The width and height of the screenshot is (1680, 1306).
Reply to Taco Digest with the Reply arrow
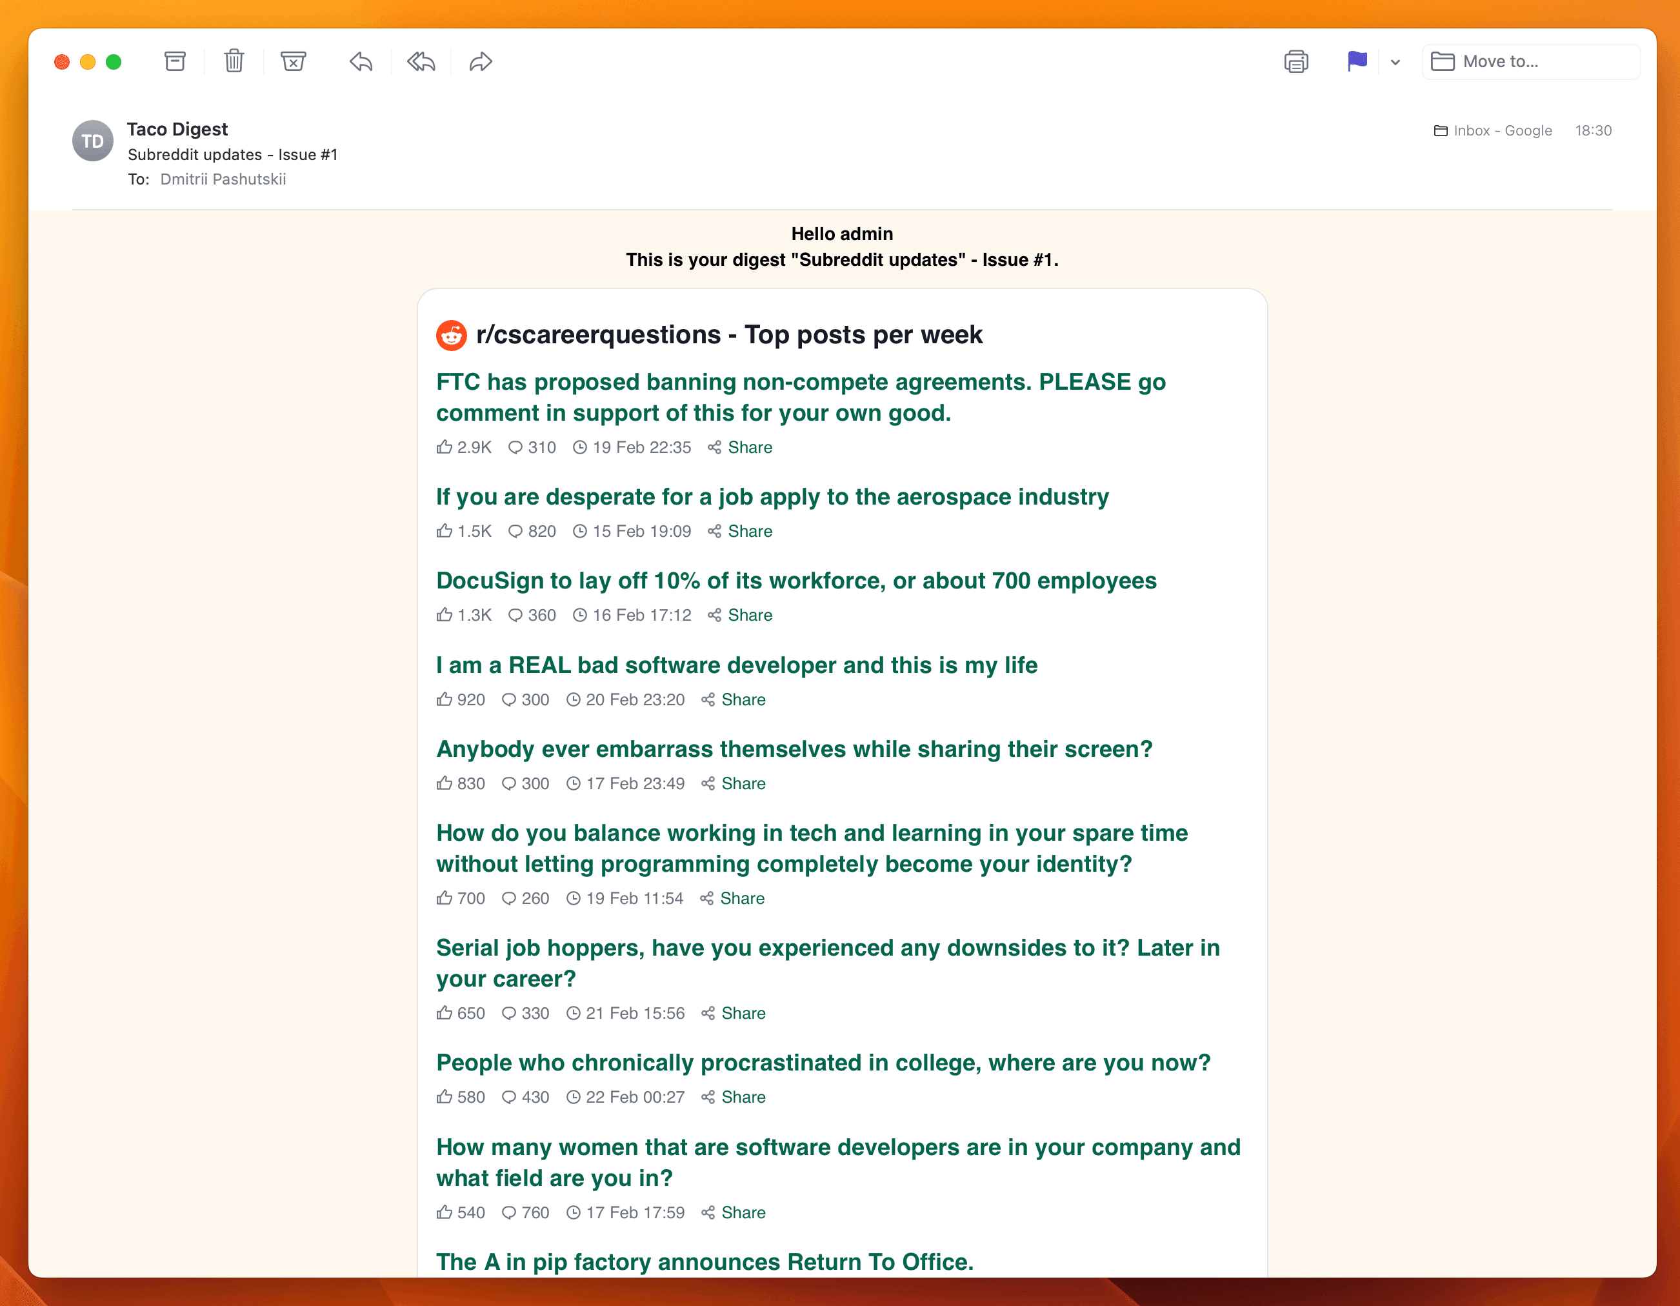(361, 61)
